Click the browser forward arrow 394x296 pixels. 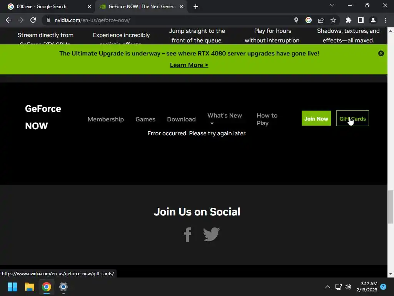(21, 20)
